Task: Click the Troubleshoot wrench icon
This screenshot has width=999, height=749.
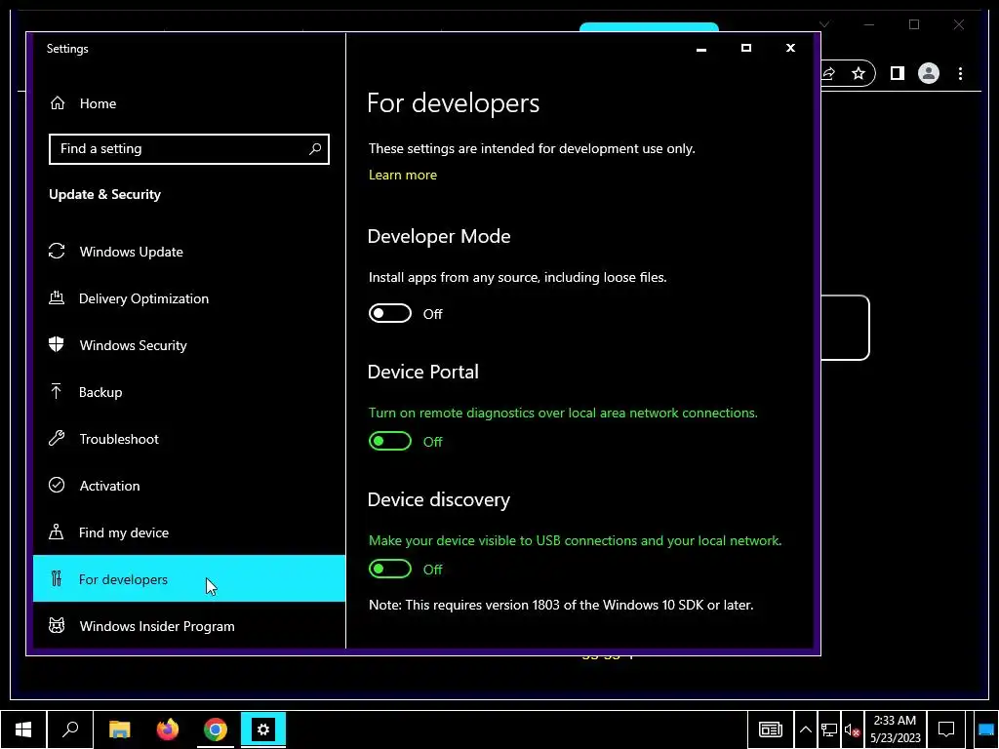Action: (x=57, y=438)
